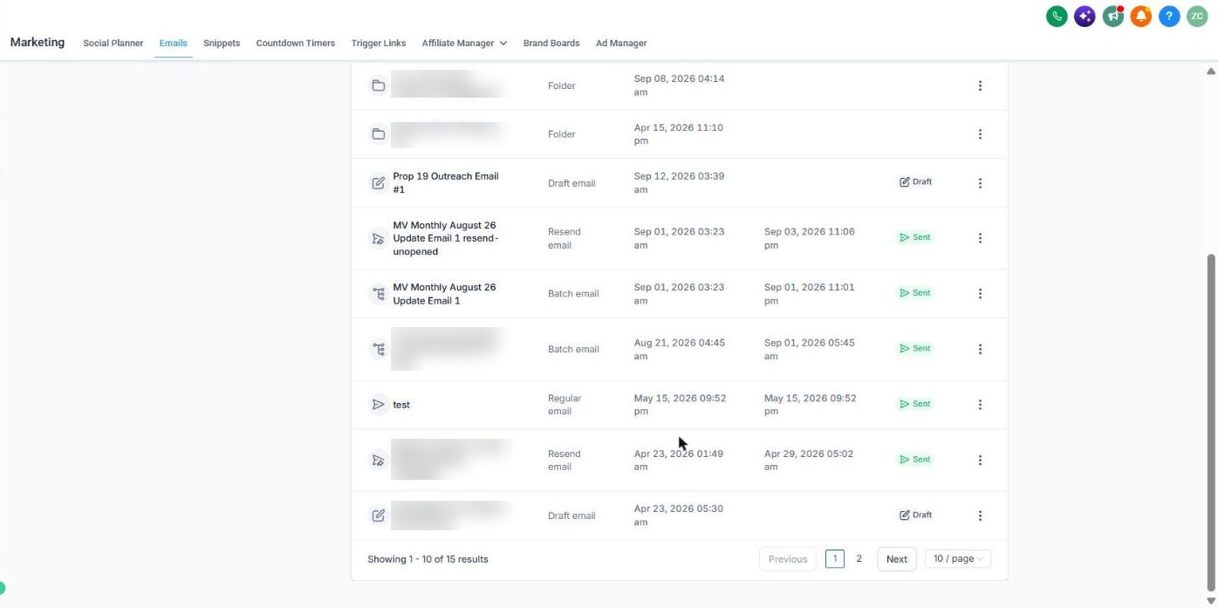Click batch icon of Aug 21, 2026 row

point(378,349)
